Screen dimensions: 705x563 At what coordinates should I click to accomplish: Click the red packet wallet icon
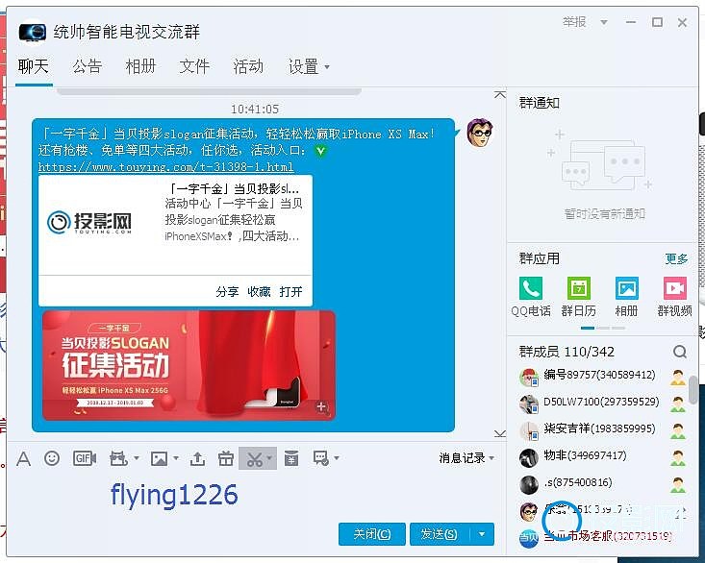[291, 458]
